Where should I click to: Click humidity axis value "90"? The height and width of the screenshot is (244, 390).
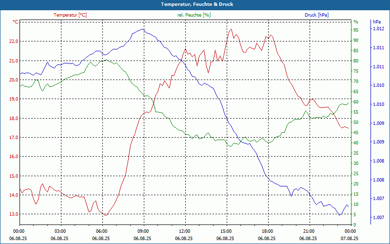pos(356,41)
